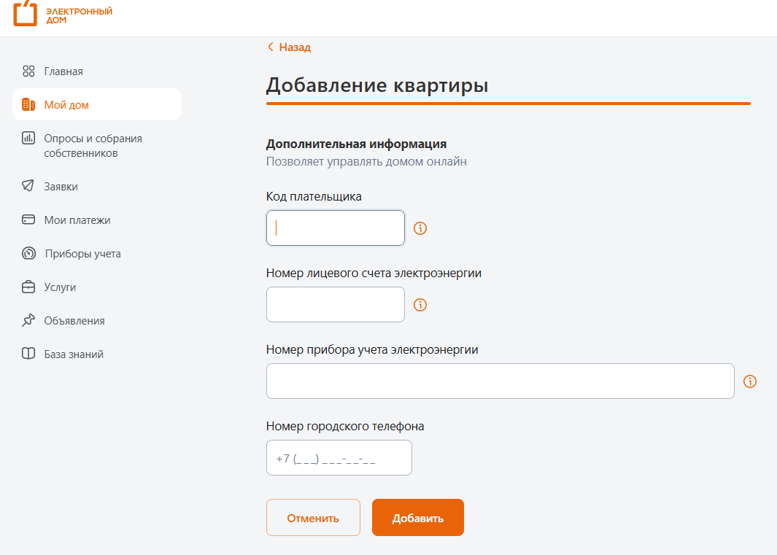The width and height of the screenshot is (777, 555).
Task: Go to Главная in the sidebar
Action: pyautogui.click(x=63, y=71)
